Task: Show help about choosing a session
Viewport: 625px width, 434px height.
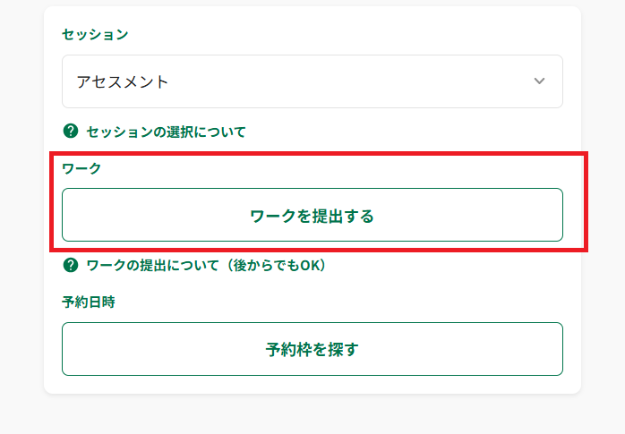Action: coord(166,132)
